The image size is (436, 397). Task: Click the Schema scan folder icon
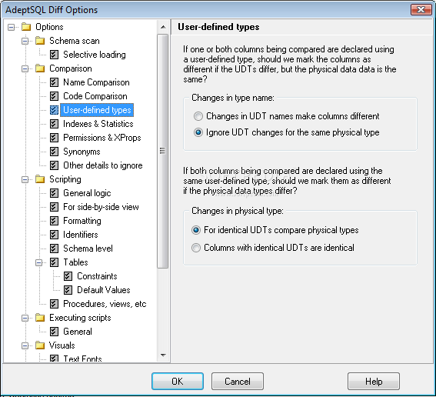click(40, 41)
